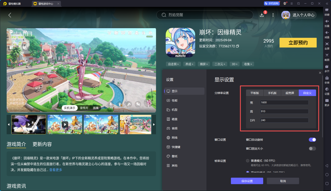The width and height of the screenshot is (331, 191).
Task: Toggle 窗口固定大小 switch on
Action: tap(312, 149)
